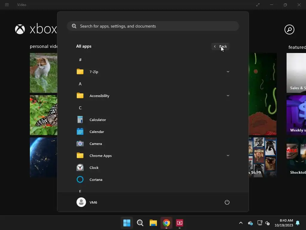
Task: Click the red Video app taskbar icon
Action: 180,223
